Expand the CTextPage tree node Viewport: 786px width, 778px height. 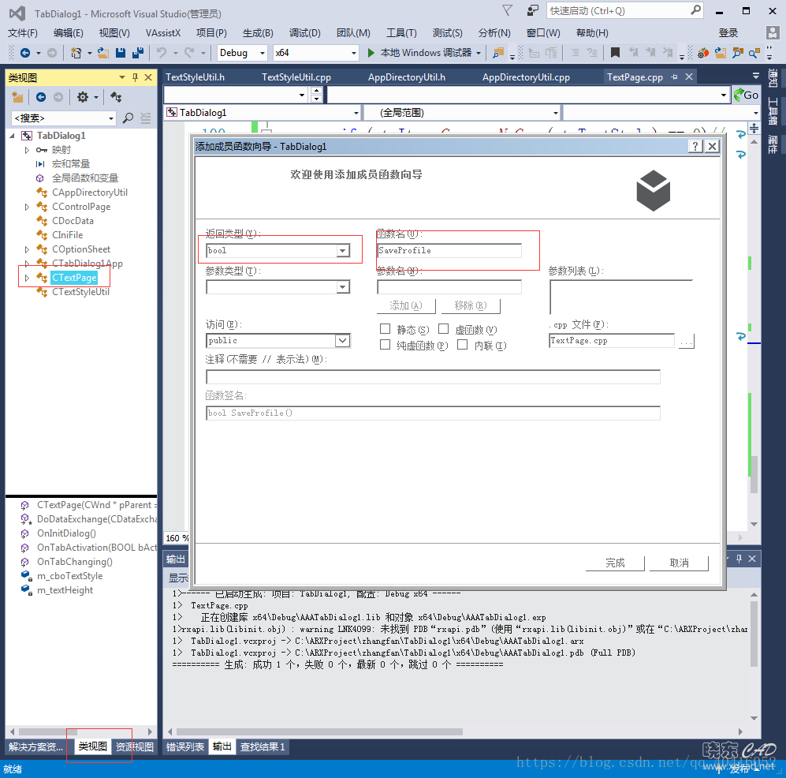pyautogui.click(x=27, y=278)
